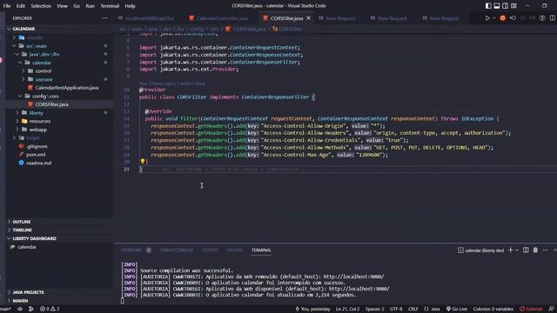
Task: Click the orange record-style icon in the editor toolbar
Action: [503, 18]
